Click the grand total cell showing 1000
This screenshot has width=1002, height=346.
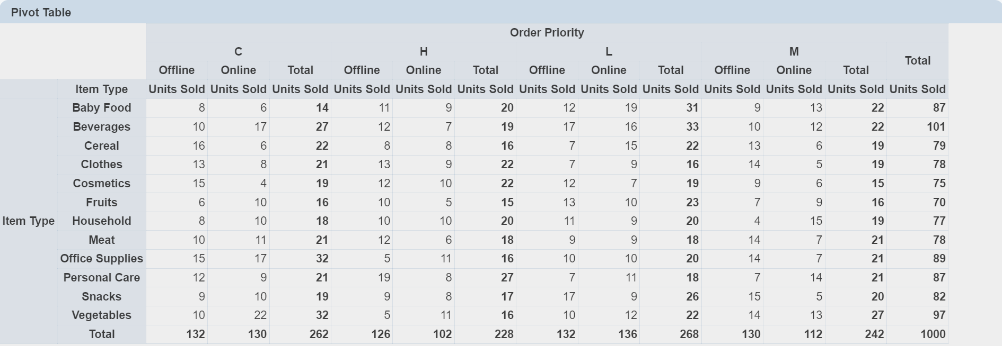click(932, 334)
